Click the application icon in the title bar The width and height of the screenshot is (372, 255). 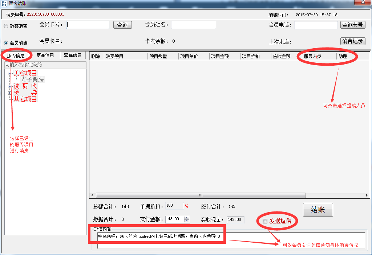(4, 3)
